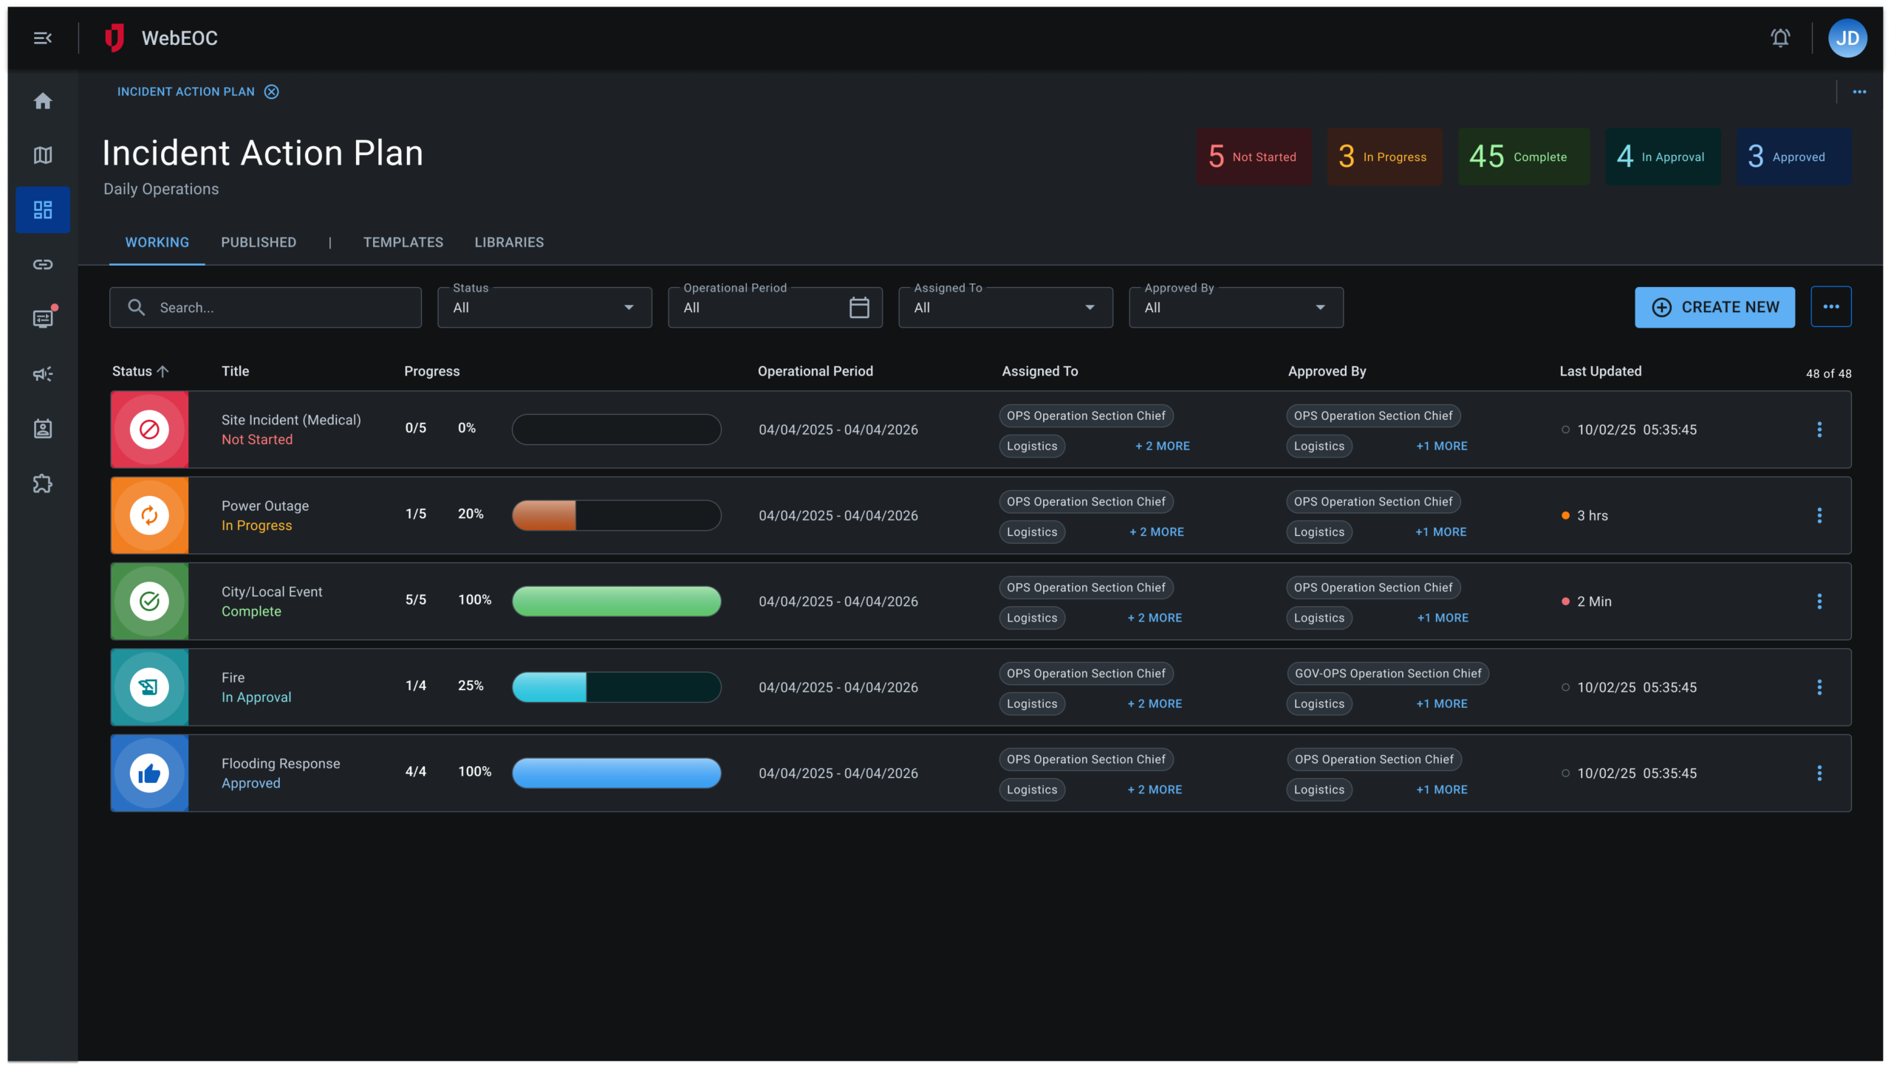
Task: Open the row menu for Site Incident (Medical)
Action: coord(1819,430)
